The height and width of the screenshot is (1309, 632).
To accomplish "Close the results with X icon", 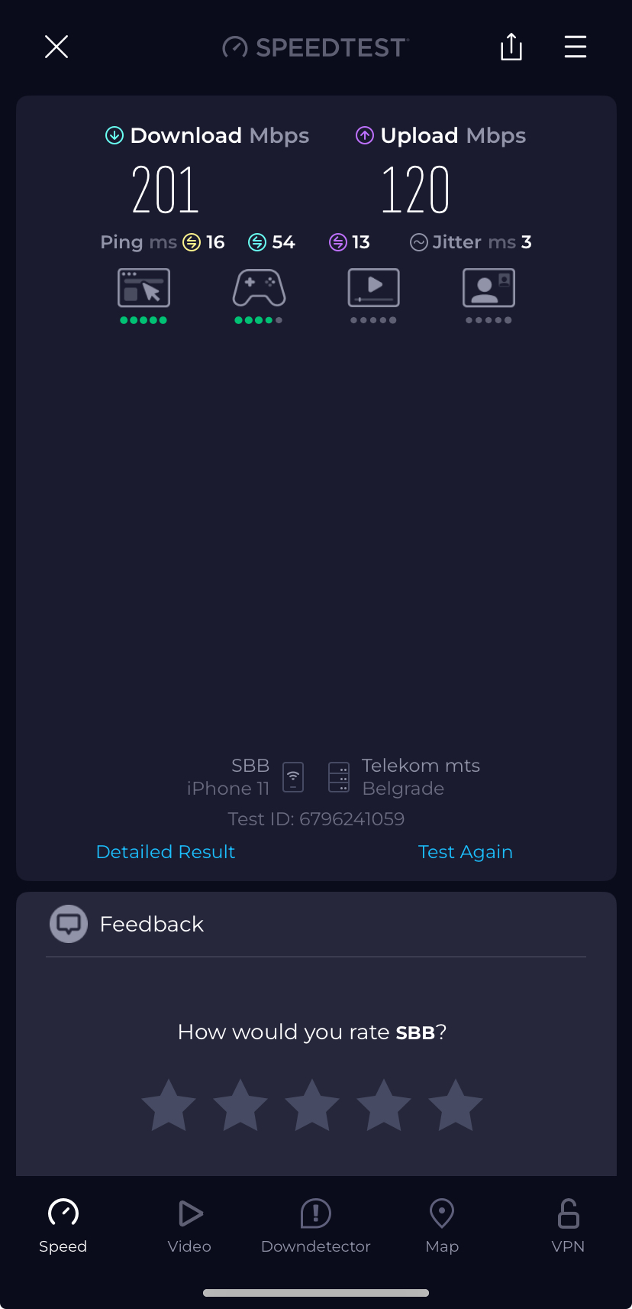I will pyautogui.click(x=56, y=47).
